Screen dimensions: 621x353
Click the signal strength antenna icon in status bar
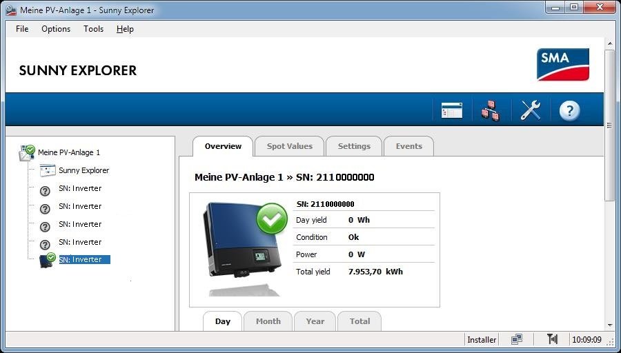(552, 339)
